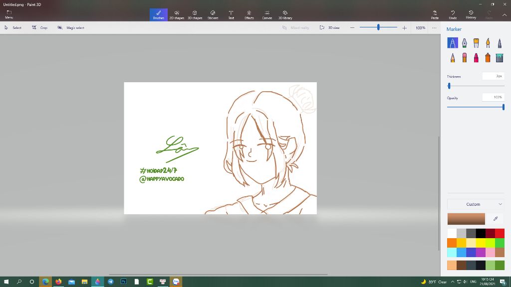The width and height of the screenshot is (511, 287).
Task: Click the zoom slider handle
Action: coord(378,27)
